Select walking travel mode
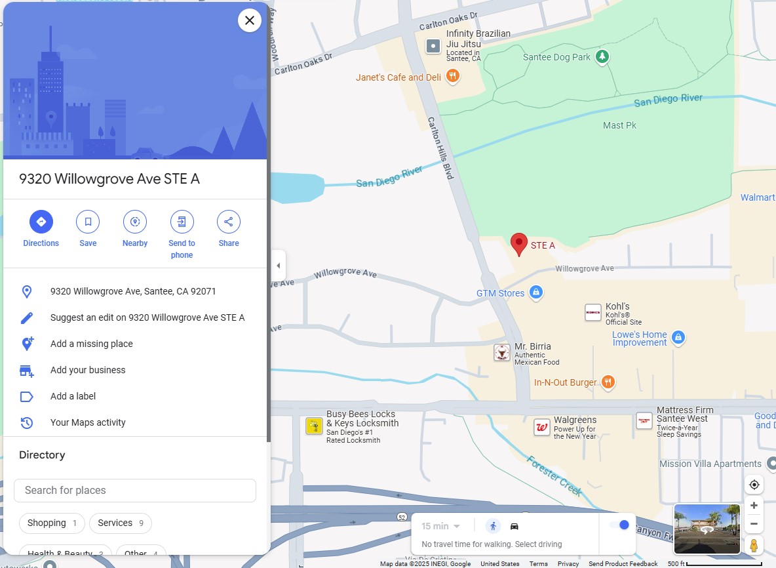Viewport: 776px width, 568px height. pos(493,527)
